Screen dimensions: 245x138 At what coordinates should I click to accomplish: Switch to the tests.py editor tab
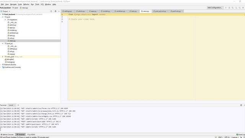(x=134, y=11)
